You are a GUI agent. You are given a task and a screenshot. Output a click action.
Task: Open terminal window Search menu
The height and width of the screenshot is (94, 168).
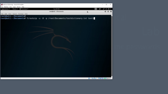(x=15, y=14)
